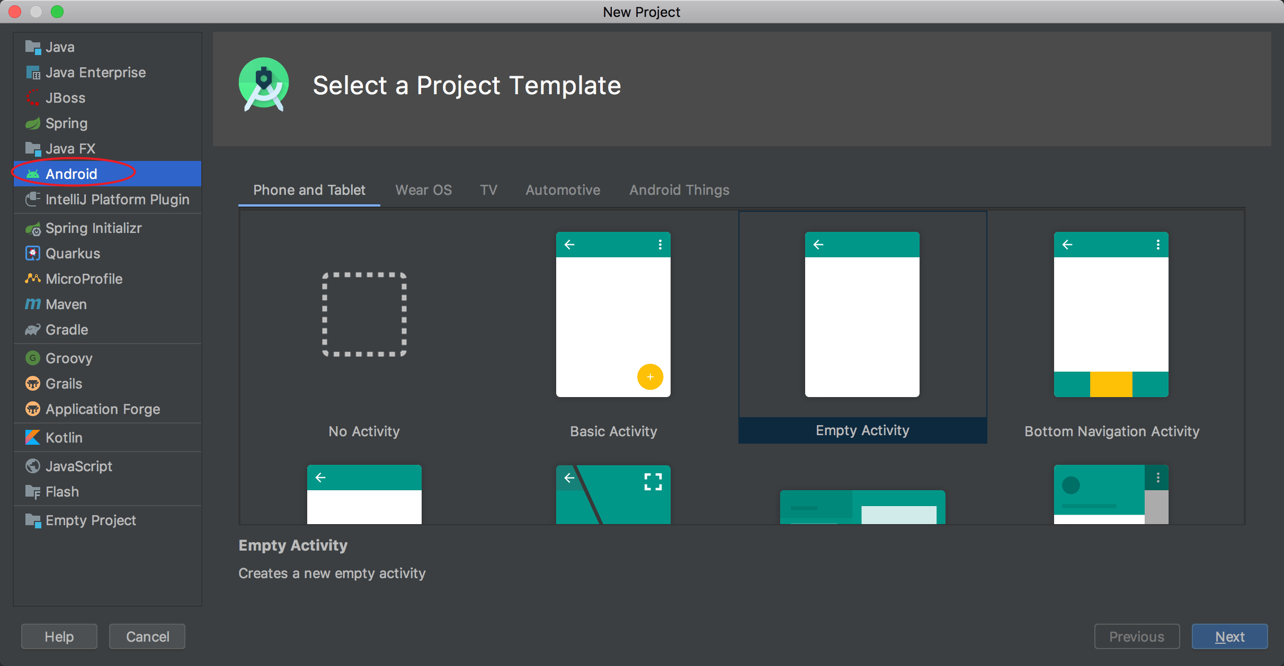Click the IntelliJ Platform Plugin icon
This screenshot has height=666, width=1284.
click(33, 200)
